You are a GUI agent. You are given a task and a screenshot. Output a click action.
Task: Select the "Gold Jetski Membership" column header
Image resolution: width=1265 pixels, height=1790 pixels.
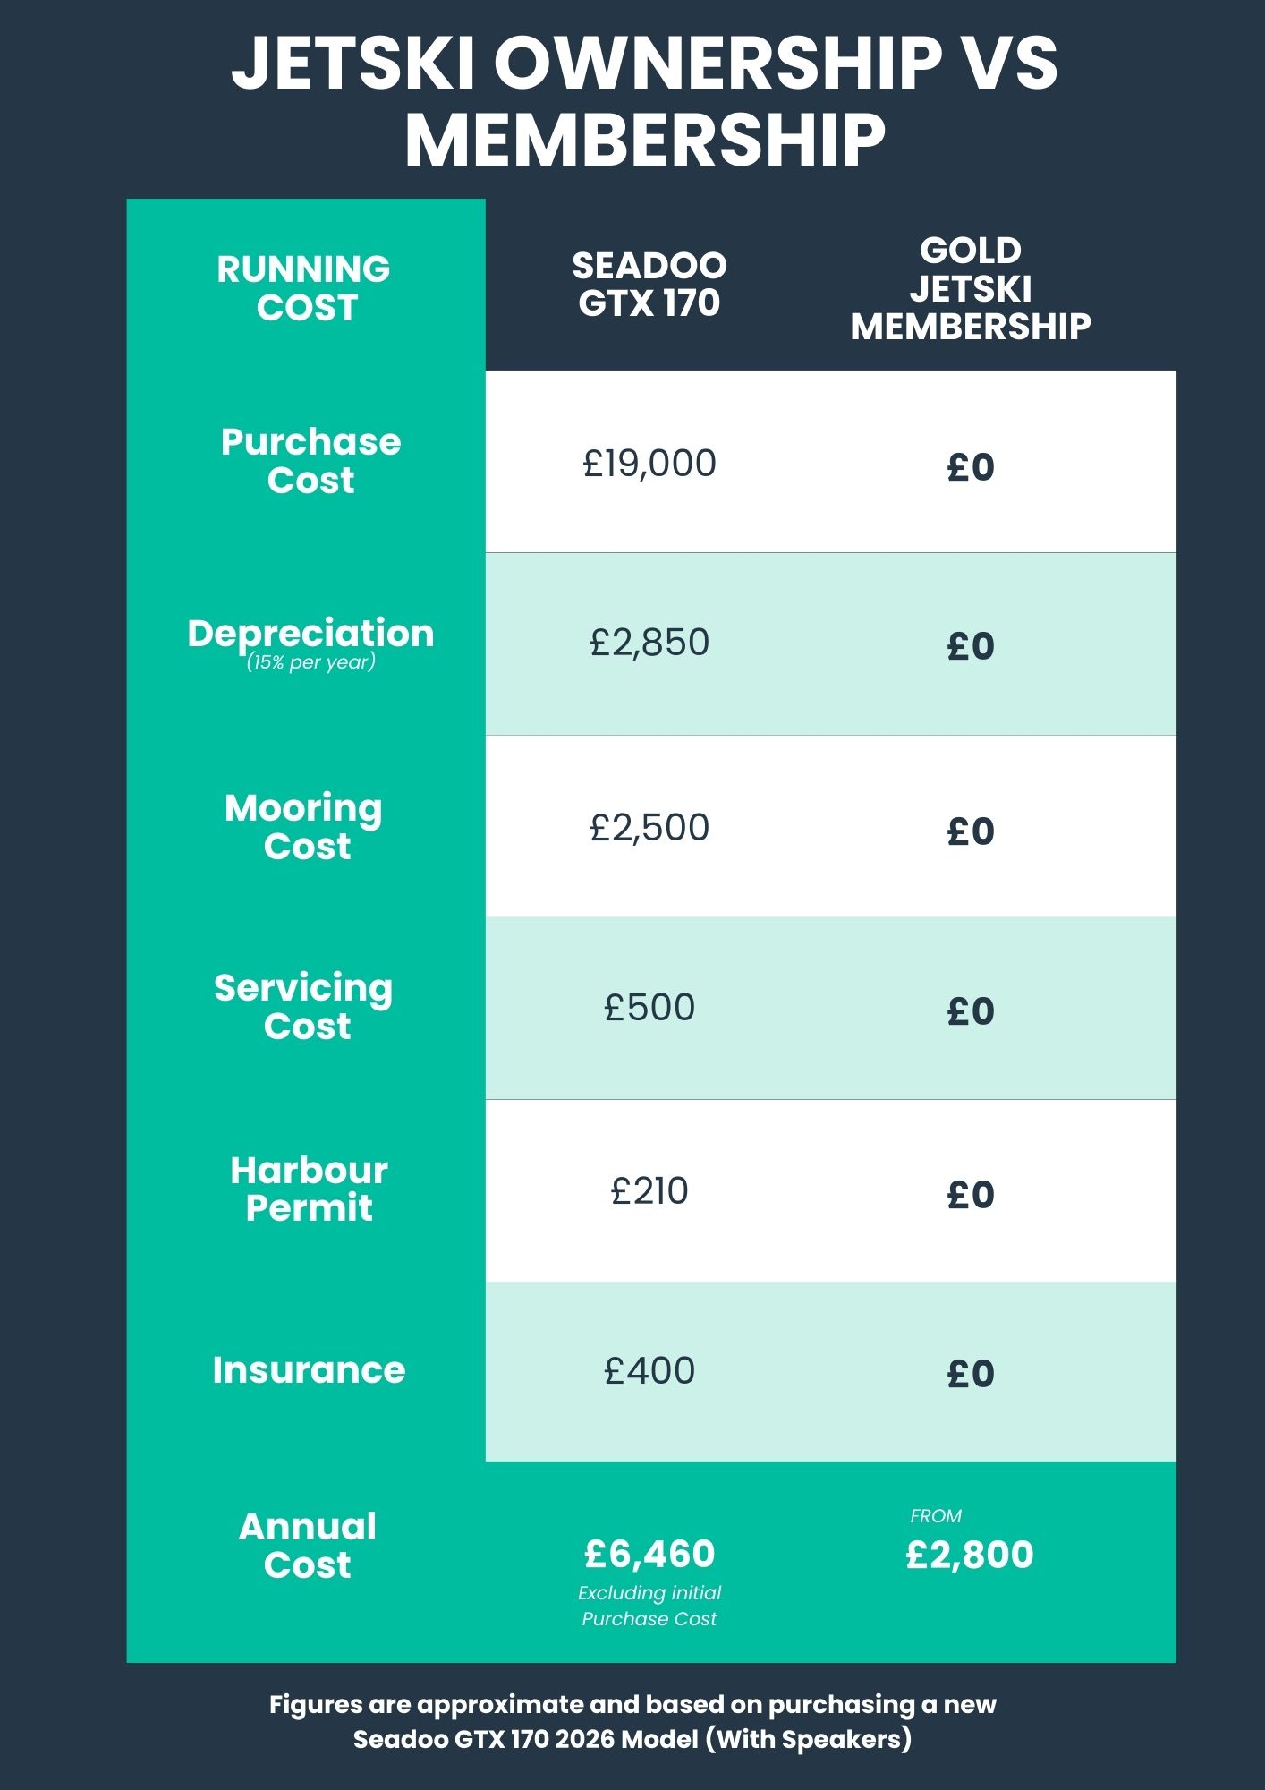coord(971,288)
